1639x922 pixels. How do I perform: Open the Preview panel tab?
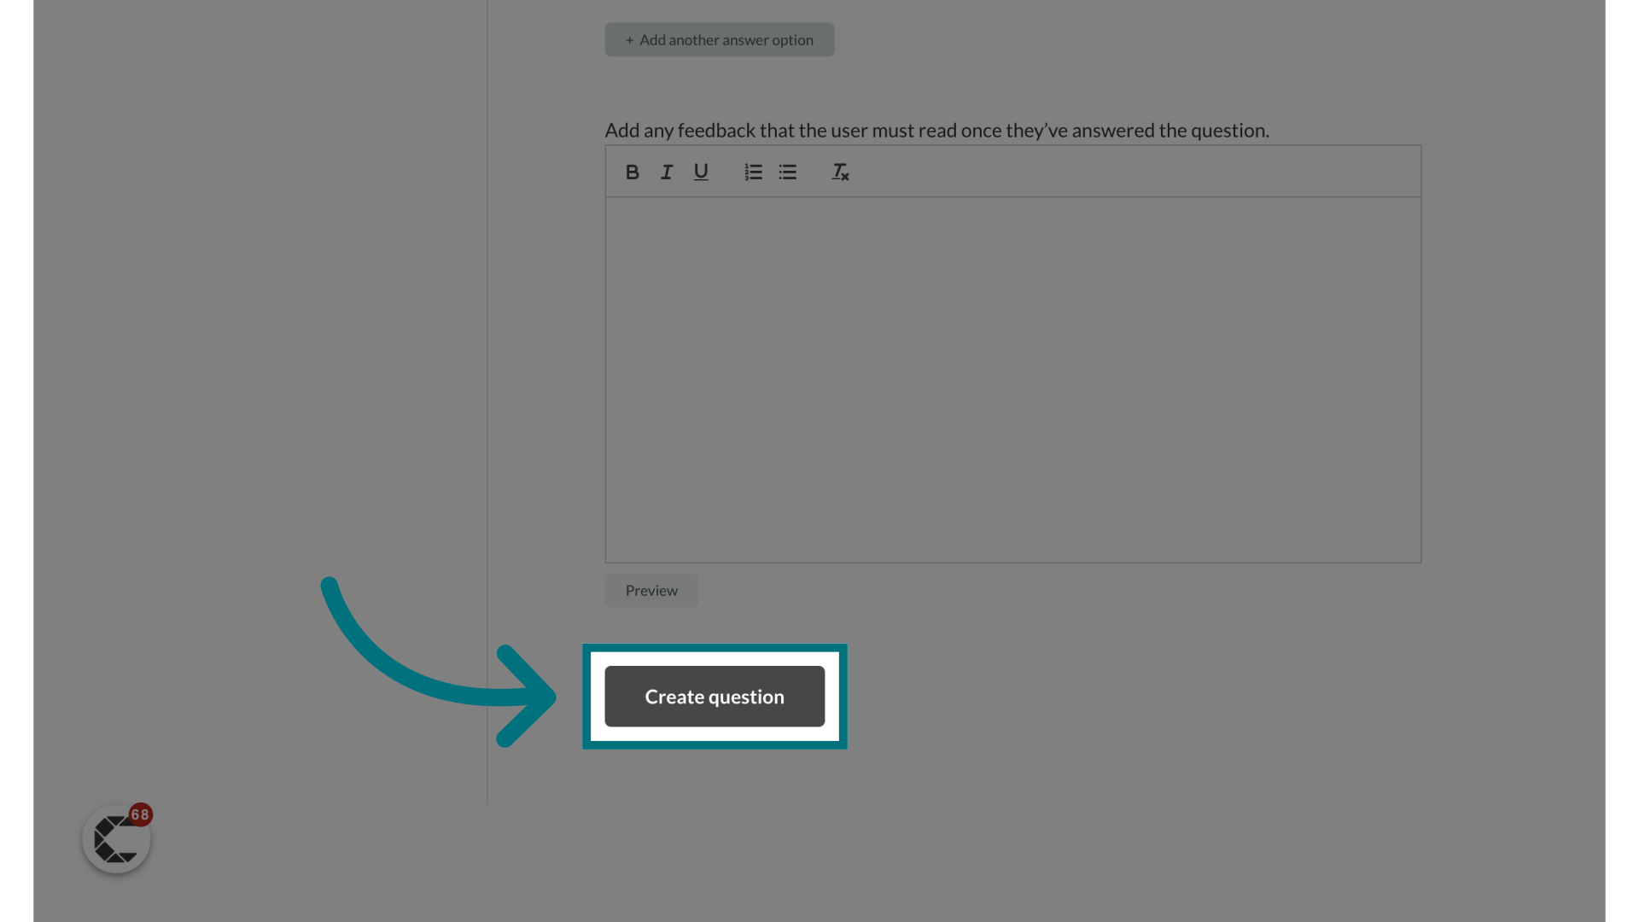(x=650, y=590)
